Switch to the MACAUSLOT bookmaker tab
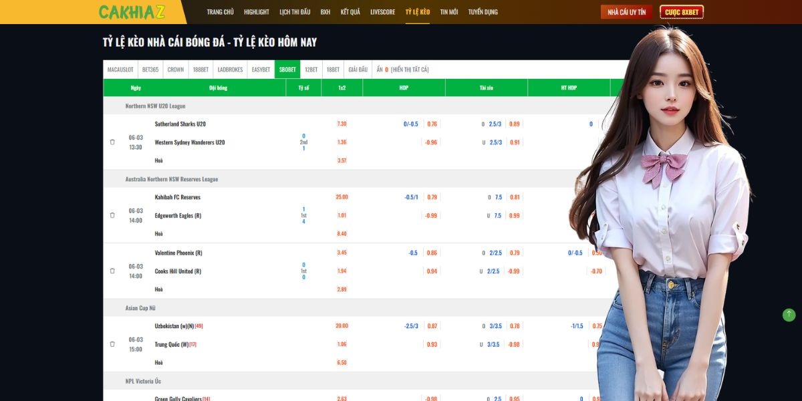Image resolution: width=802 pixels, height=401 pixels. (x=120, y=70)
